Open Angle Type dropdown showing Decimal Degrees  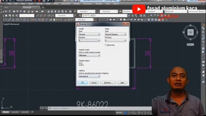[x=116, y=34]
